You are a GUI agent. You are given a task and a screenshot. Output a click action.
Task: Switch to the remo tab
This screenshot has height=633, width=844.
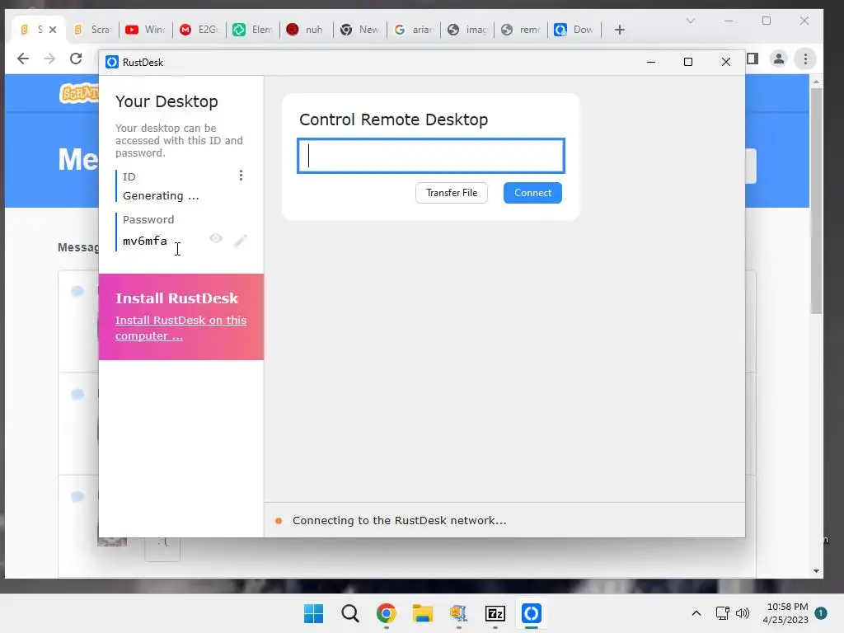click(521, 30)
